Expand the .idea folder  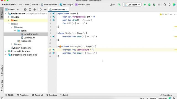pos(9,17)
